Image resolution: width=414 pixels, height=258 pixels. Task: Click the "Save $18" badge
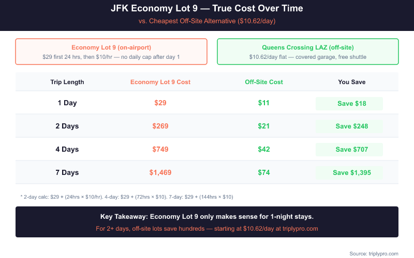(349, 103)
